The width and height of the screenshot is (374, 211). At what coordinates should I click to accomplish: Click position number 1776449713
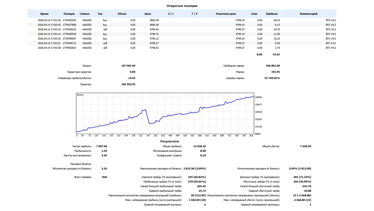[x=69, y=43]
